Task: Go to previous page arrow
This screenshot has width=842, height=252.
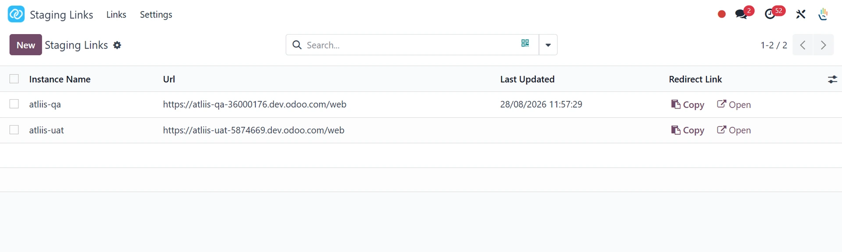Action: tap(803, 45)
